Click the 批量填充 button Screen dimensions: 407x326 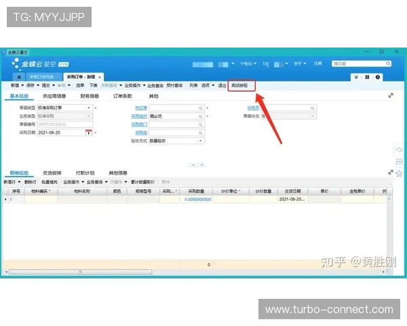50,182
